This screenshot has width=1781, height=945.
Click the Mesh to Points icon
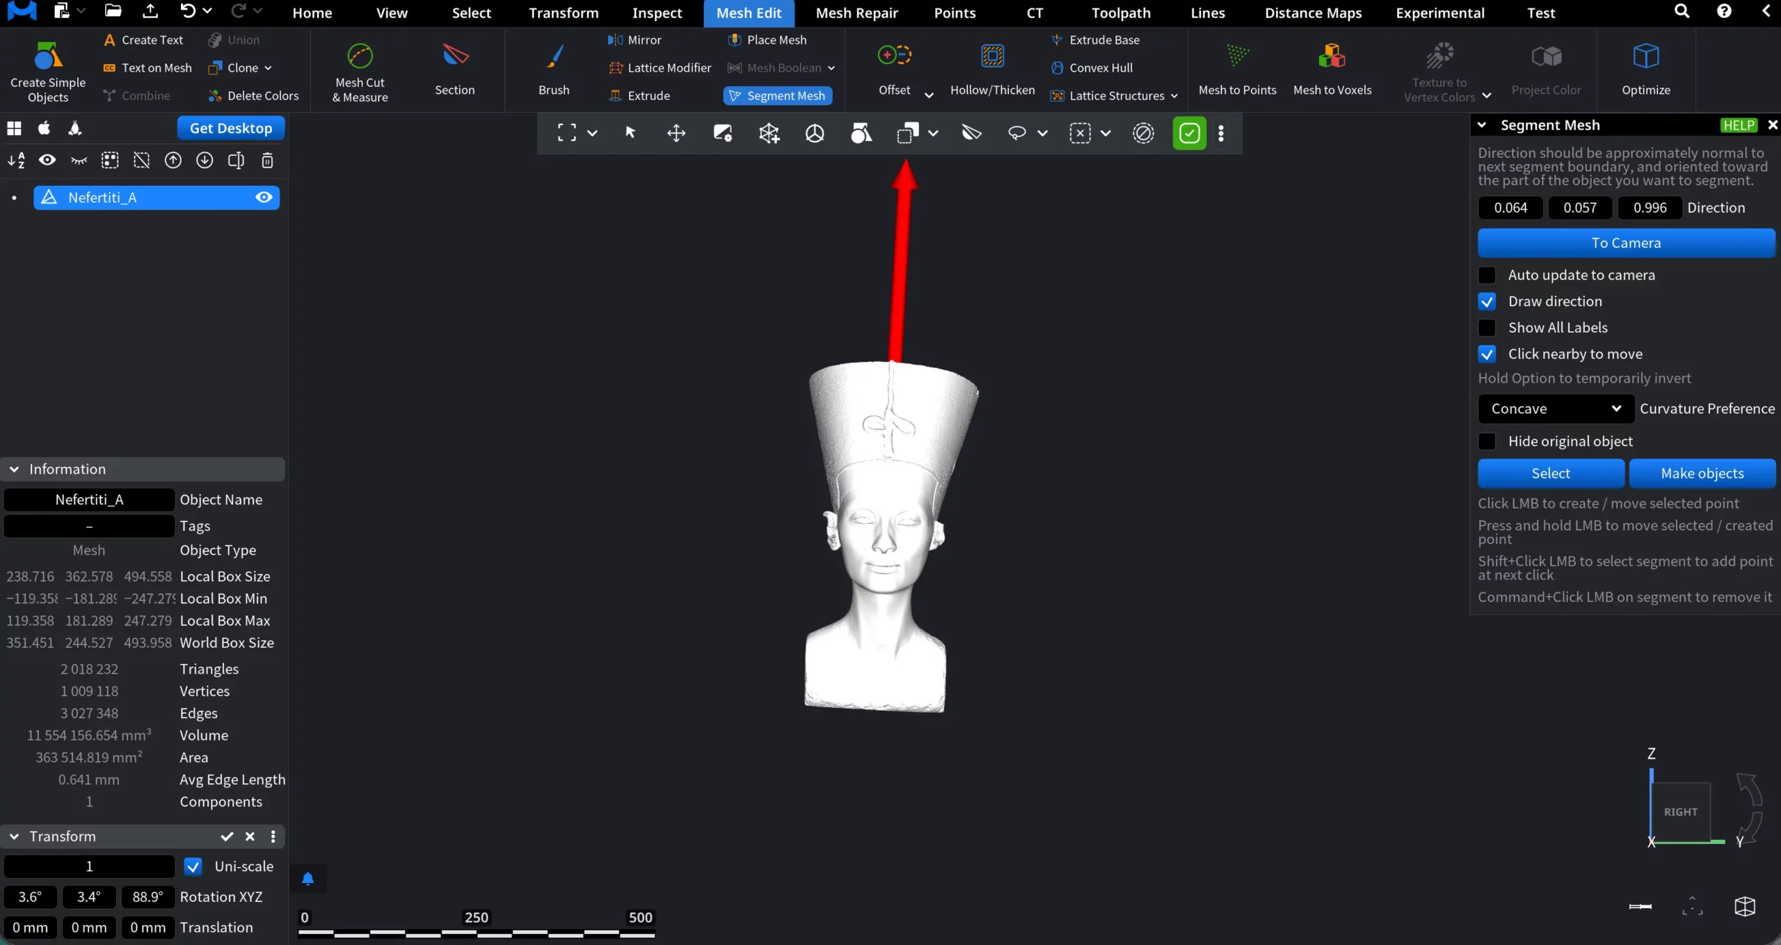point(1237,56)
